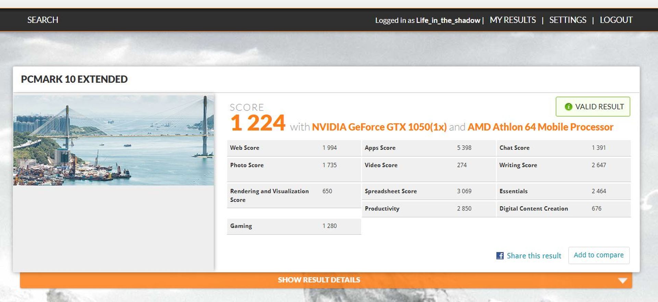Viewport: 658px width, 302px height.
Task: Select the Spreadsheet Score label
Action: [x=391, y=191]
